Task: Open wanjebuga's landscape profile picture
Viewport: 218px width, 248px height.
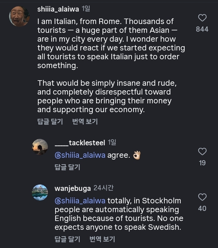Action: (40, 192)
